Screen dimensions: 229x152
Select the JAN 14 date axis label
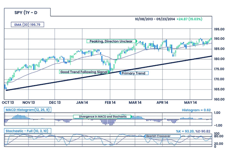coord(82,103)
